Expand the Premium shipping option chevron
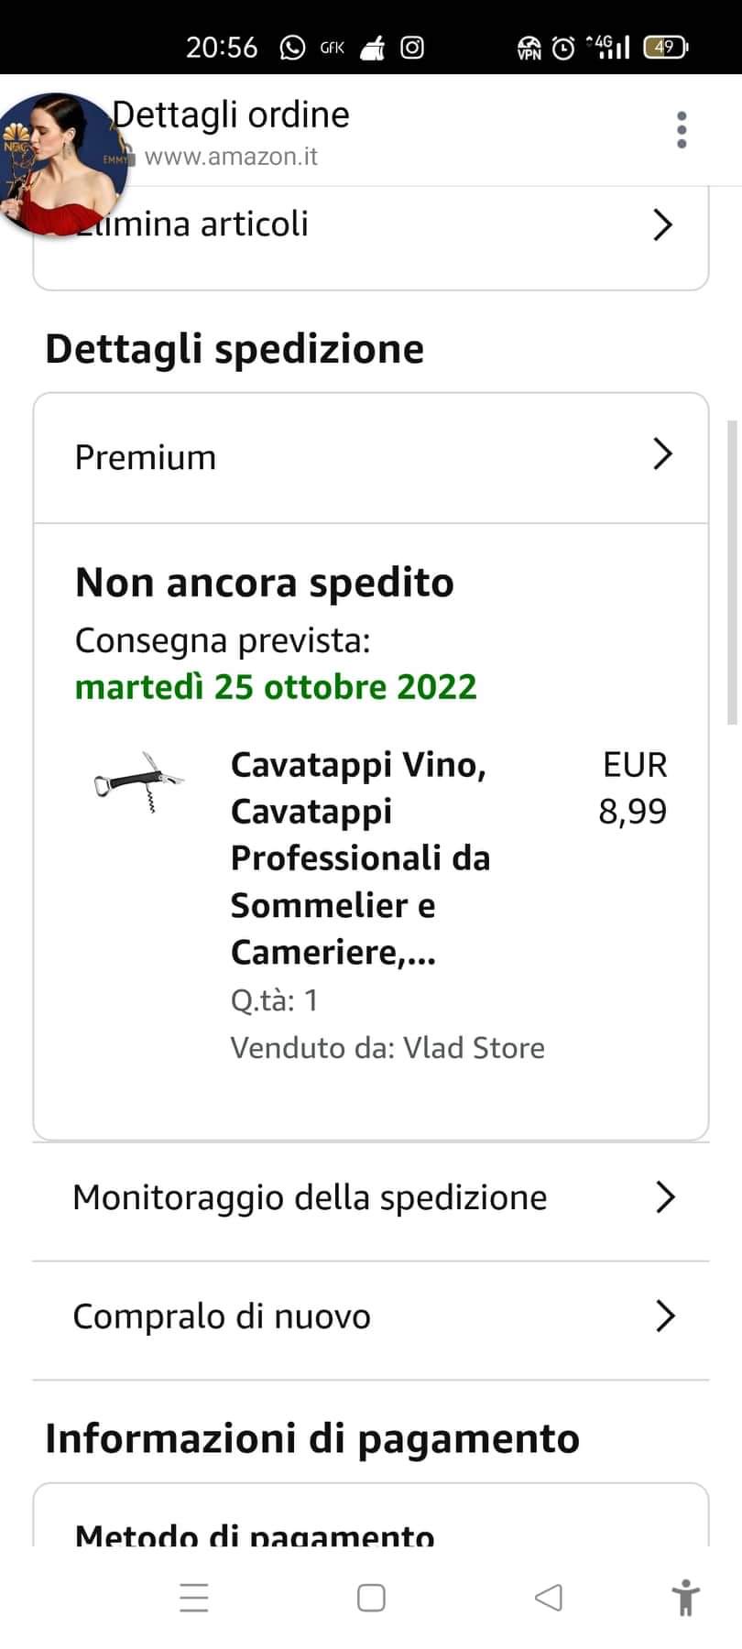This screenshot has width=742, height=1649. (662, 454)
